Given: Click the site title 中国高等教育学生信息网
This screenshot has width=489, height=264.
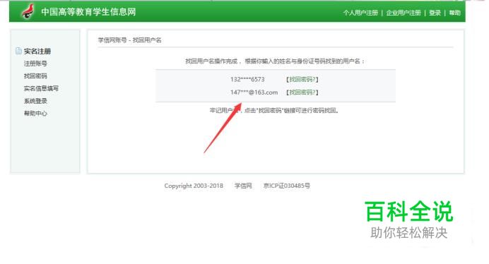Looking at the screenshot, I should tap(88, 12).
